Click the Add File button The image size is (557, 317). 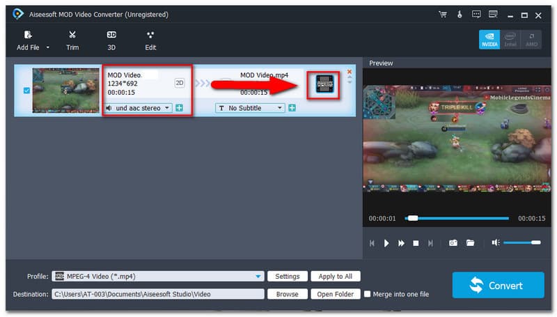pyautogui.click(x=28, y=40)
